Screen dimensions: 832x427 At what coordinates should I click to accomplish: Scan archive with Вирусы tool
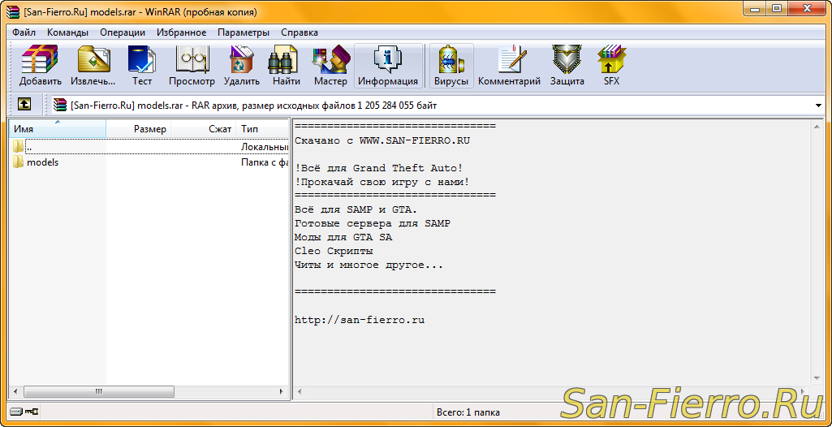point(451,65)
